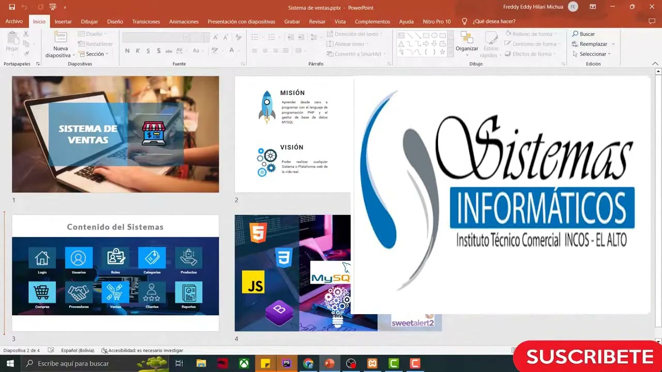Click the Buscar button
The image size is (662, 372).
pos(584,34)
